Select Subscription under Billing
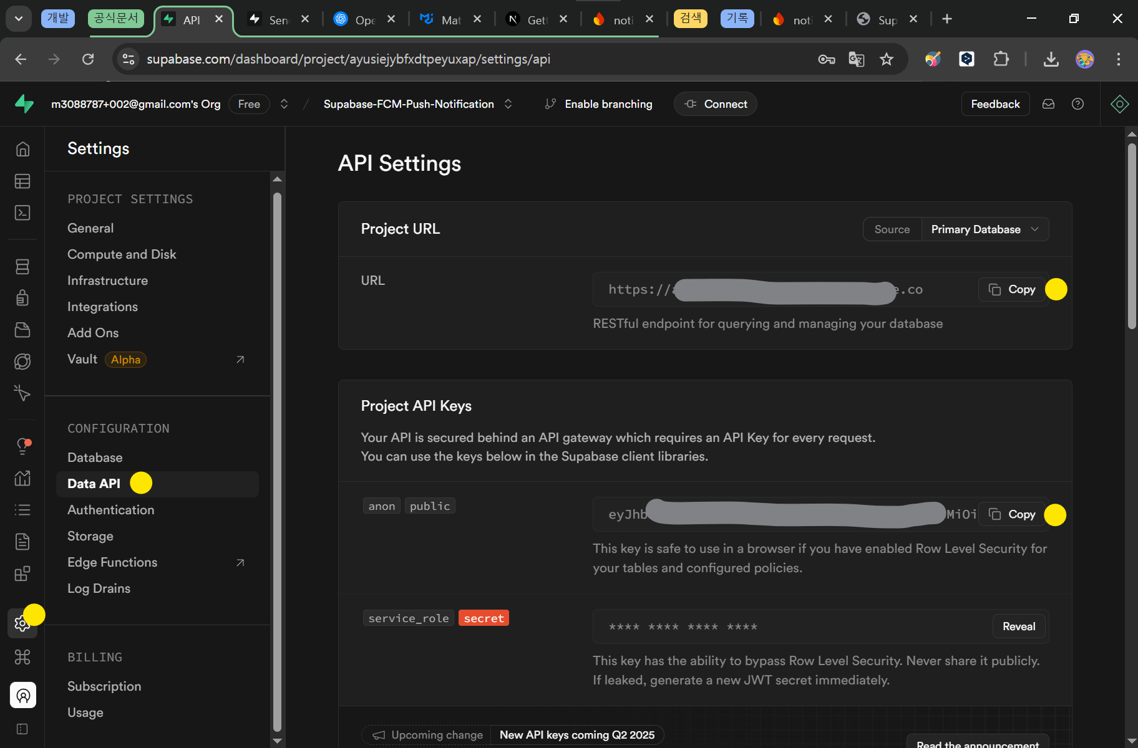This screenshot has height=748, width=1138. pos(104,686)
